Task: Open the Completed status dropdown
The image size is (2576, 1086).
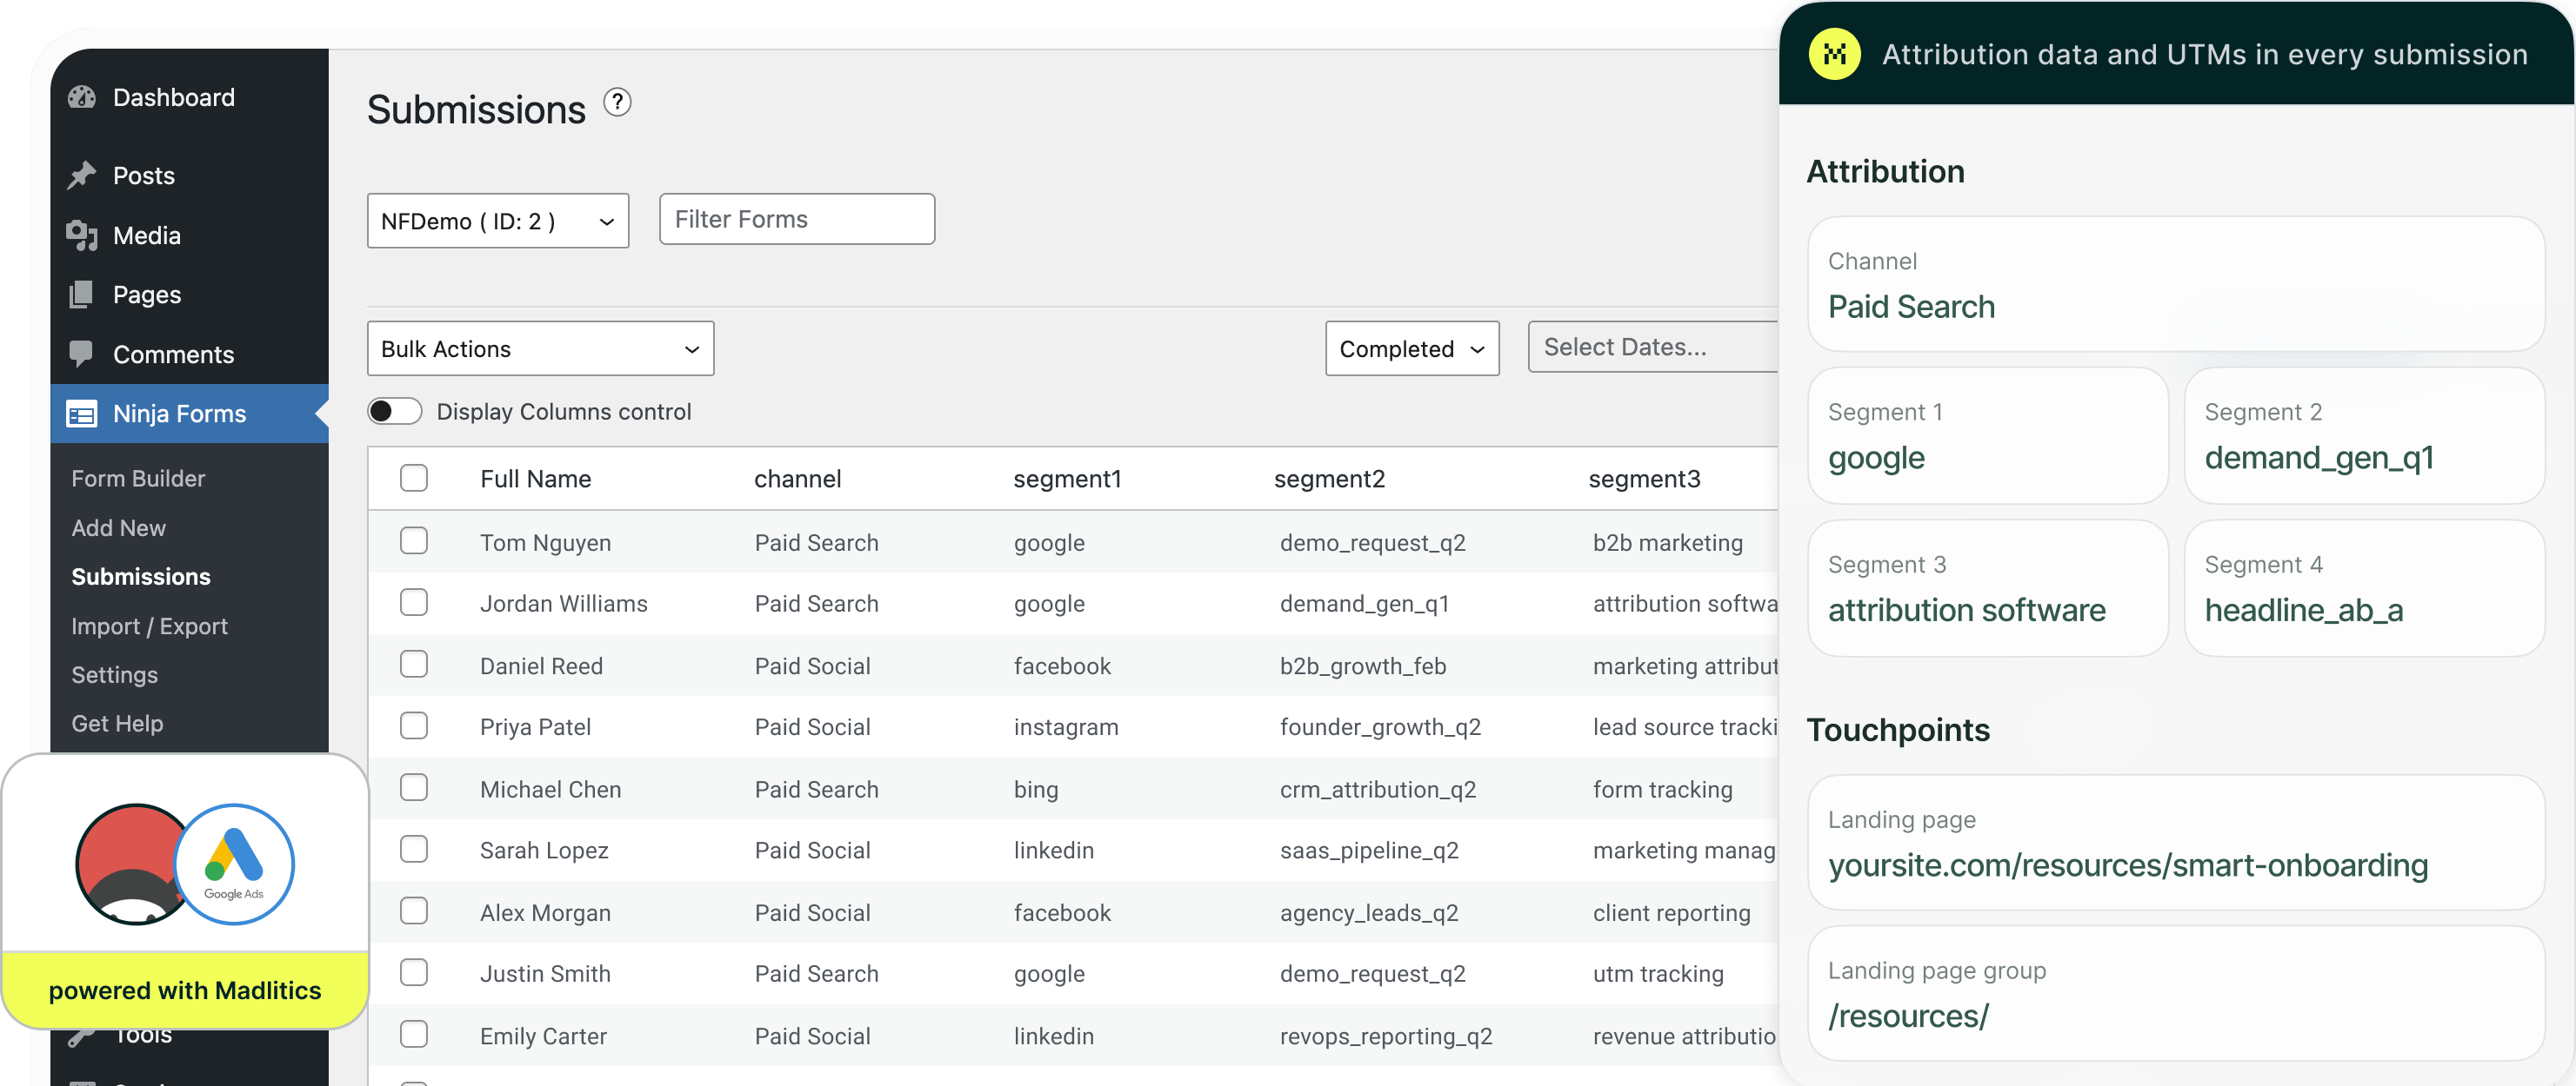Action: click(x=1412, y=348)
